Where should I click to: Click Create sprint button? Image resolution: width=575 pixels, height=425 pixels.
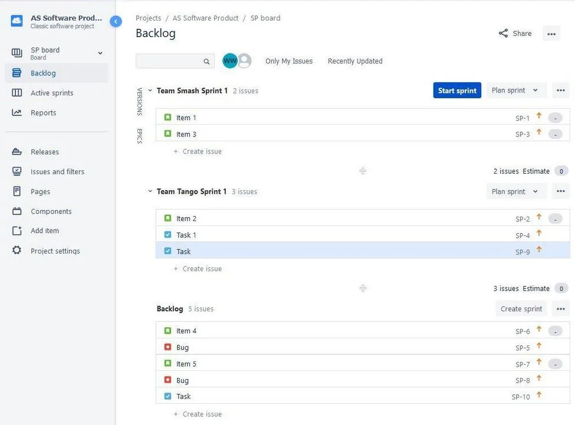[x=521, y=309]
